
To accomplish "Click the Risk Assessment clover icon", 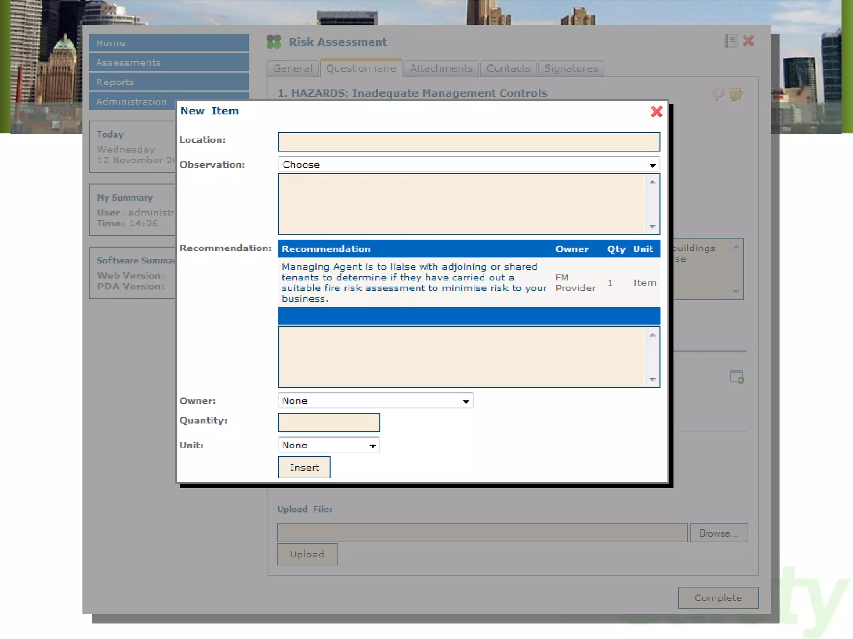I will tap(274, 42).
